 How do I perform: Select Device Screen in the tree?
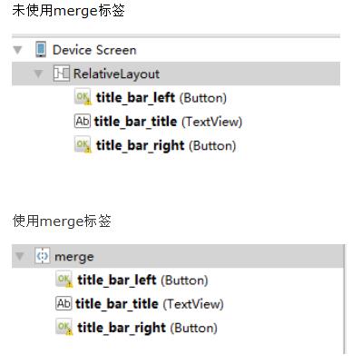(94, 50)
